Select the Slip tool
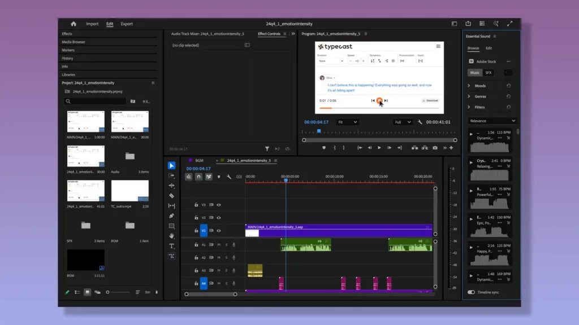 pyautogui.click(x=171, y=205)
